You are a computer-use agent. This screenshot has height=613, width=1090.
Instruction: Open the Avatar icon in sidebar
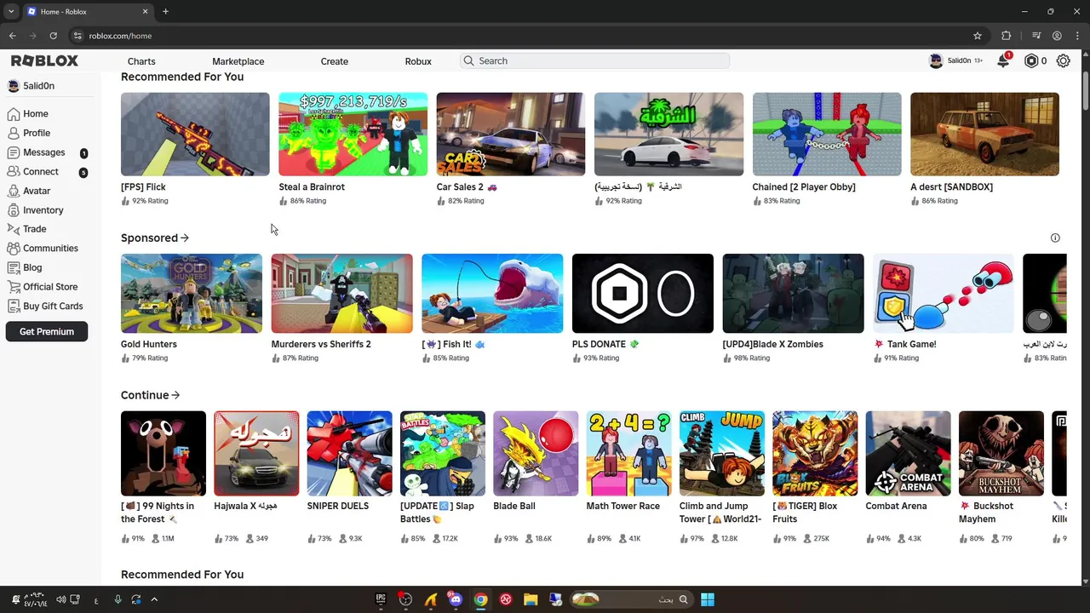(x=14, y=191)
